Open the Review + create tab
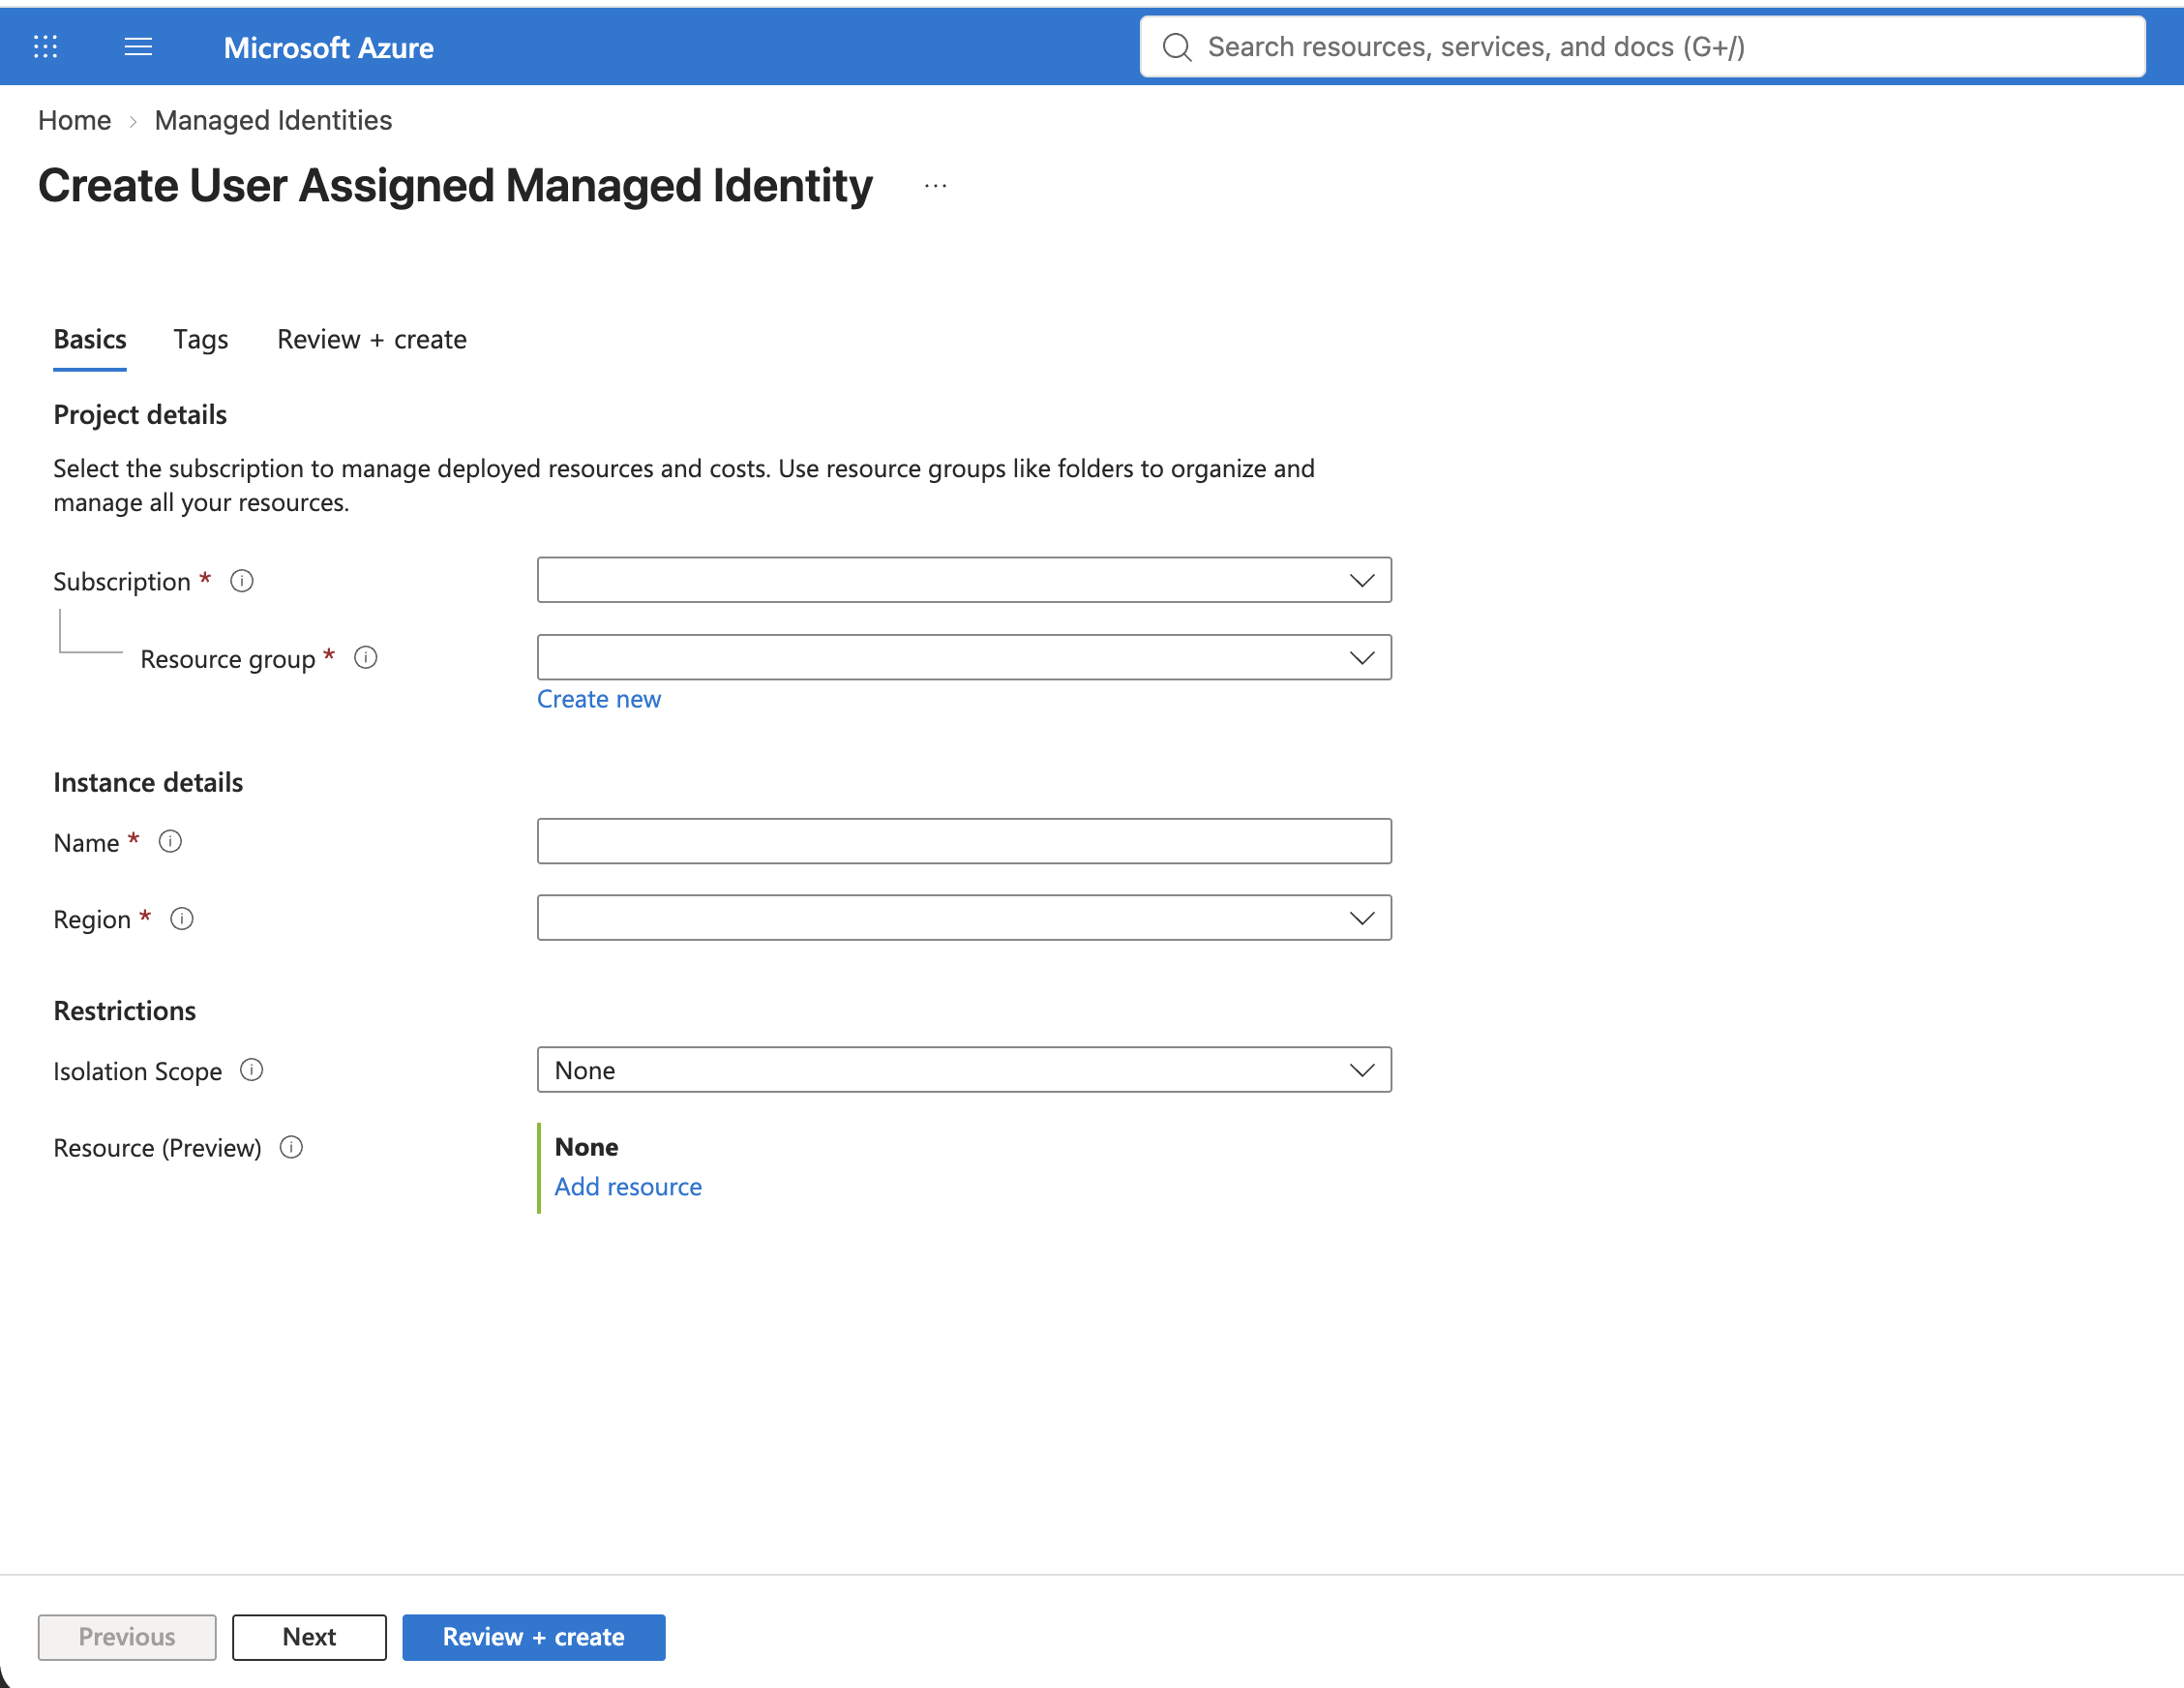The image size is (2184, 1688). (x=372, y=340)
